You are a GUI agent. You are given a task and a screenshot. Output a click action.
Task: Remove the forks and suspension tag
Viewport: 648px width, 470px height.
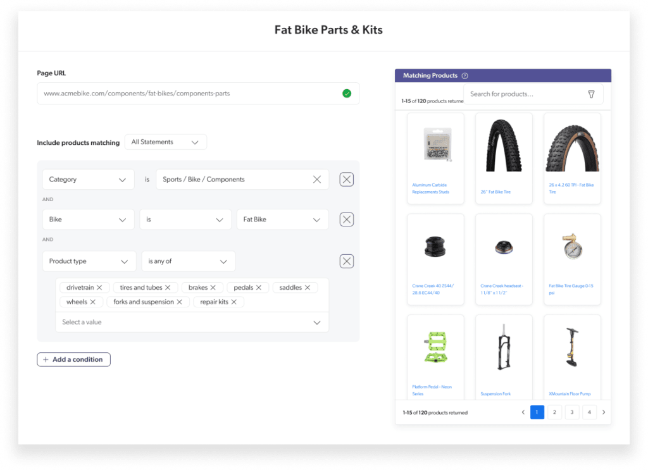pyautogui.click(x=179, y=302)
